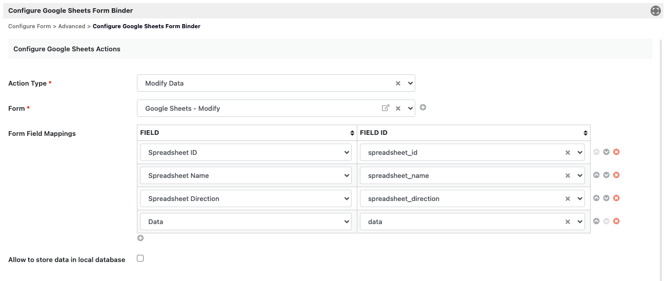Click the add new form plus icon

pos(423,108)
